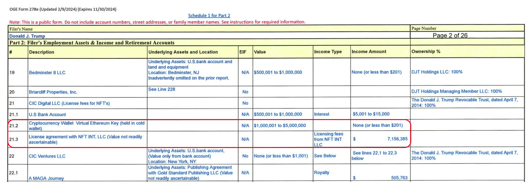Viewport: 527px width, 182px height.
Task: Select the 'A MAGA Journey' description
Action: pyautogui.click(x=46, y=178)
